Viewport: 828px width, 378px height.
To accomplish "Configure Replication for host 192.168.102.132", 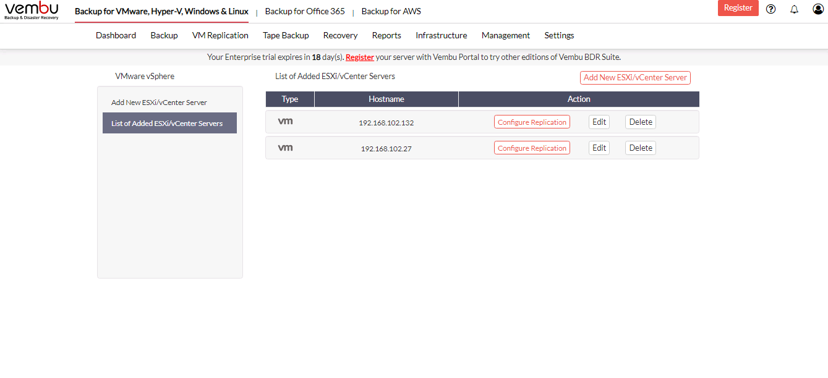I will pos(532,122).
